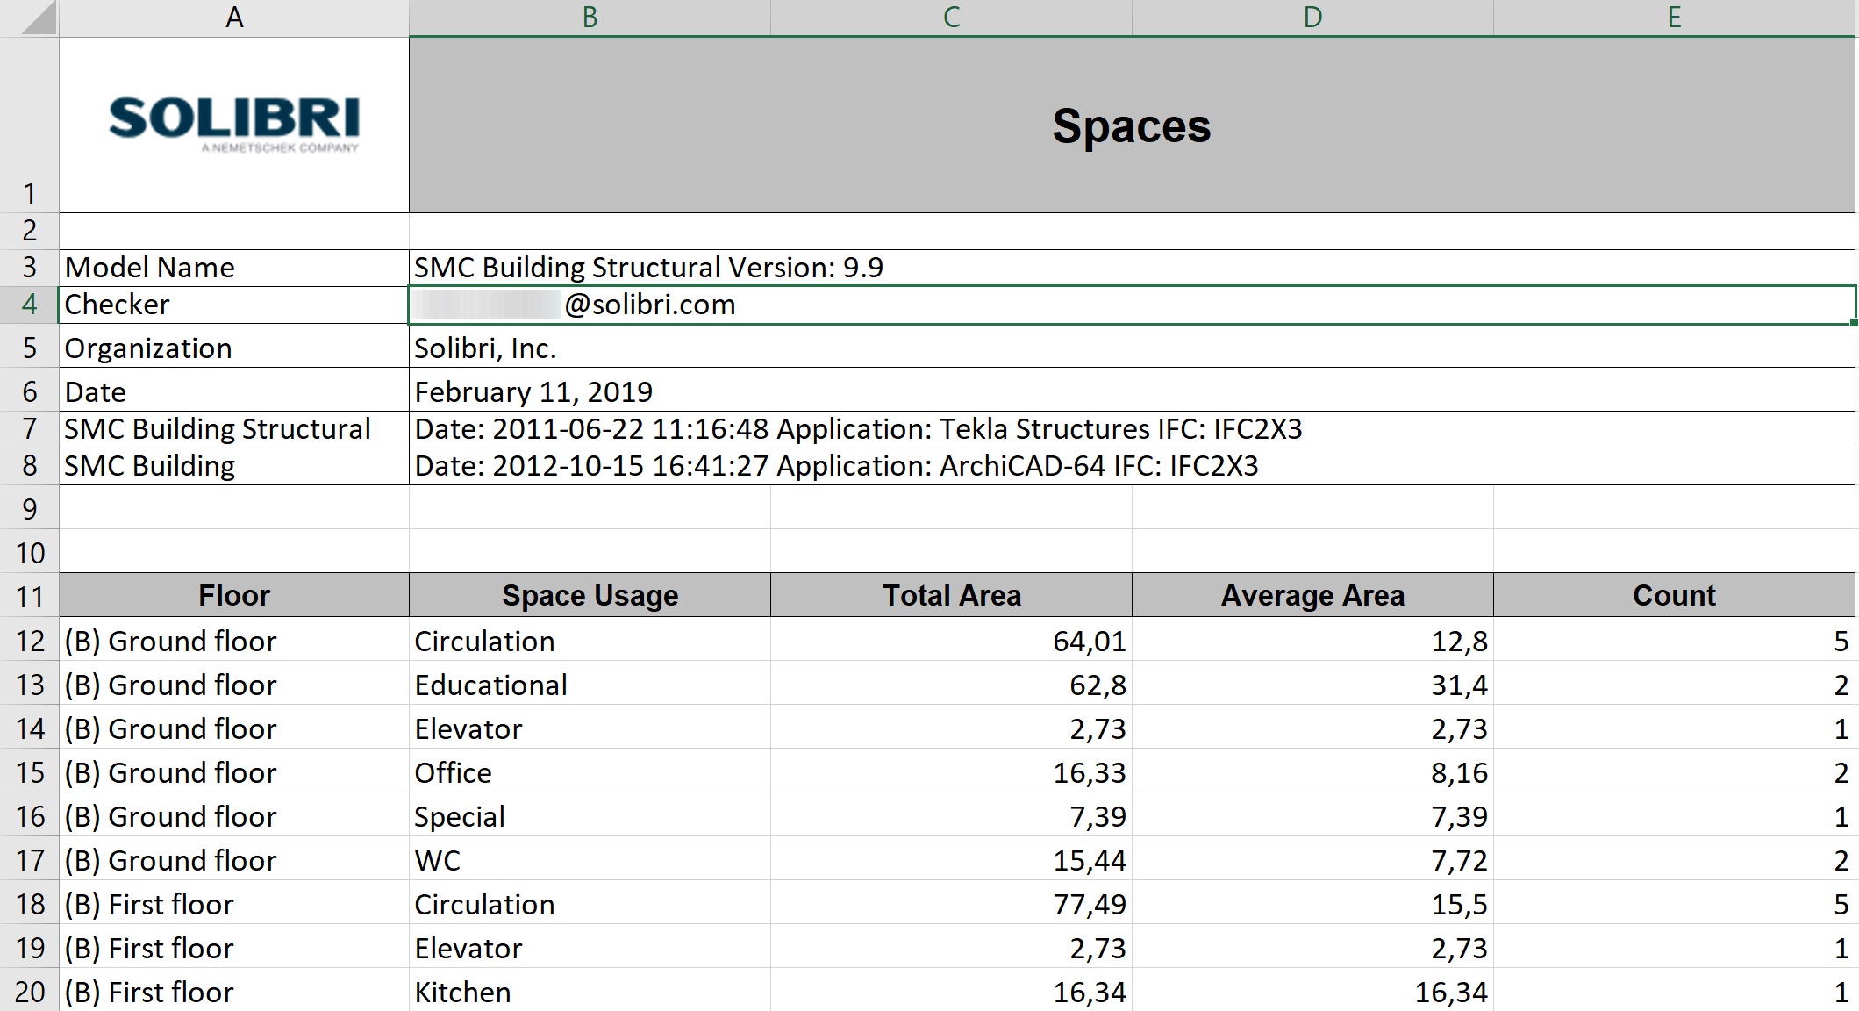Select row 11 header
The height and width of the screenshot is (1011, 1859).
29,595
